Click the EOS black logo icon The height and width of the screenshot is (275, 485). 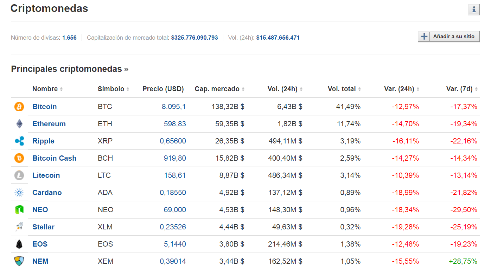(19, 244)
